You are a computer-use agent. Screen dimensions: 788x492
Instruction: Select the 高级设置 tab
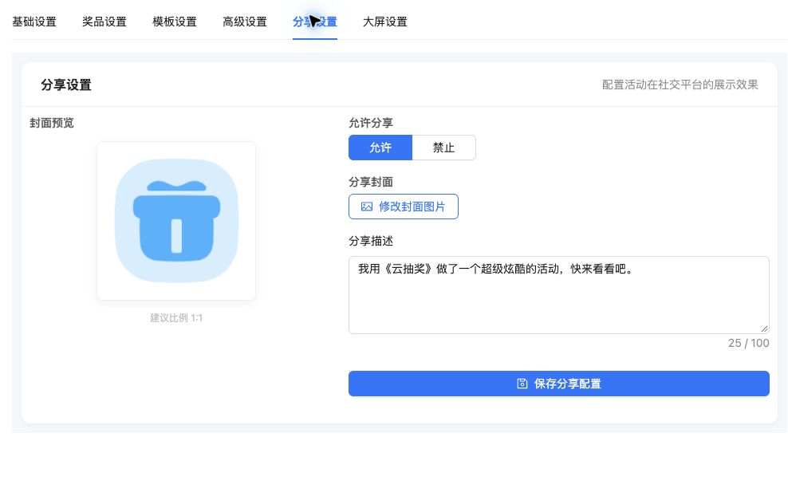pyautogui.click(x=245, y=22)
